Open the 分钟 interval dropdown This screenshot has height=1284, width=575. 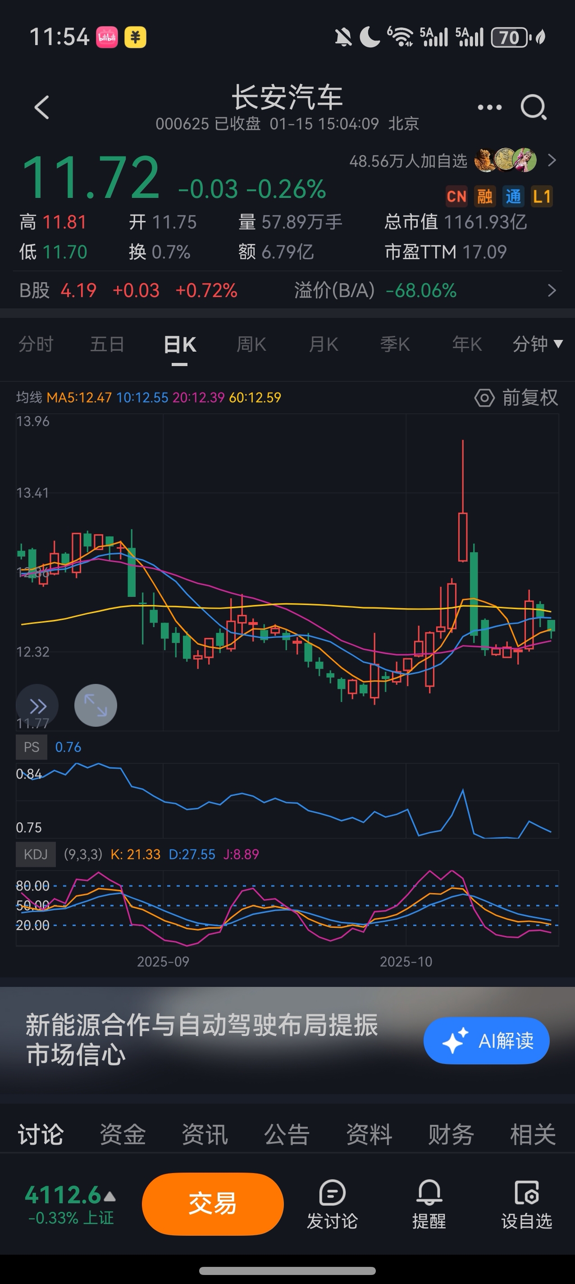click(x=538, y=344)
